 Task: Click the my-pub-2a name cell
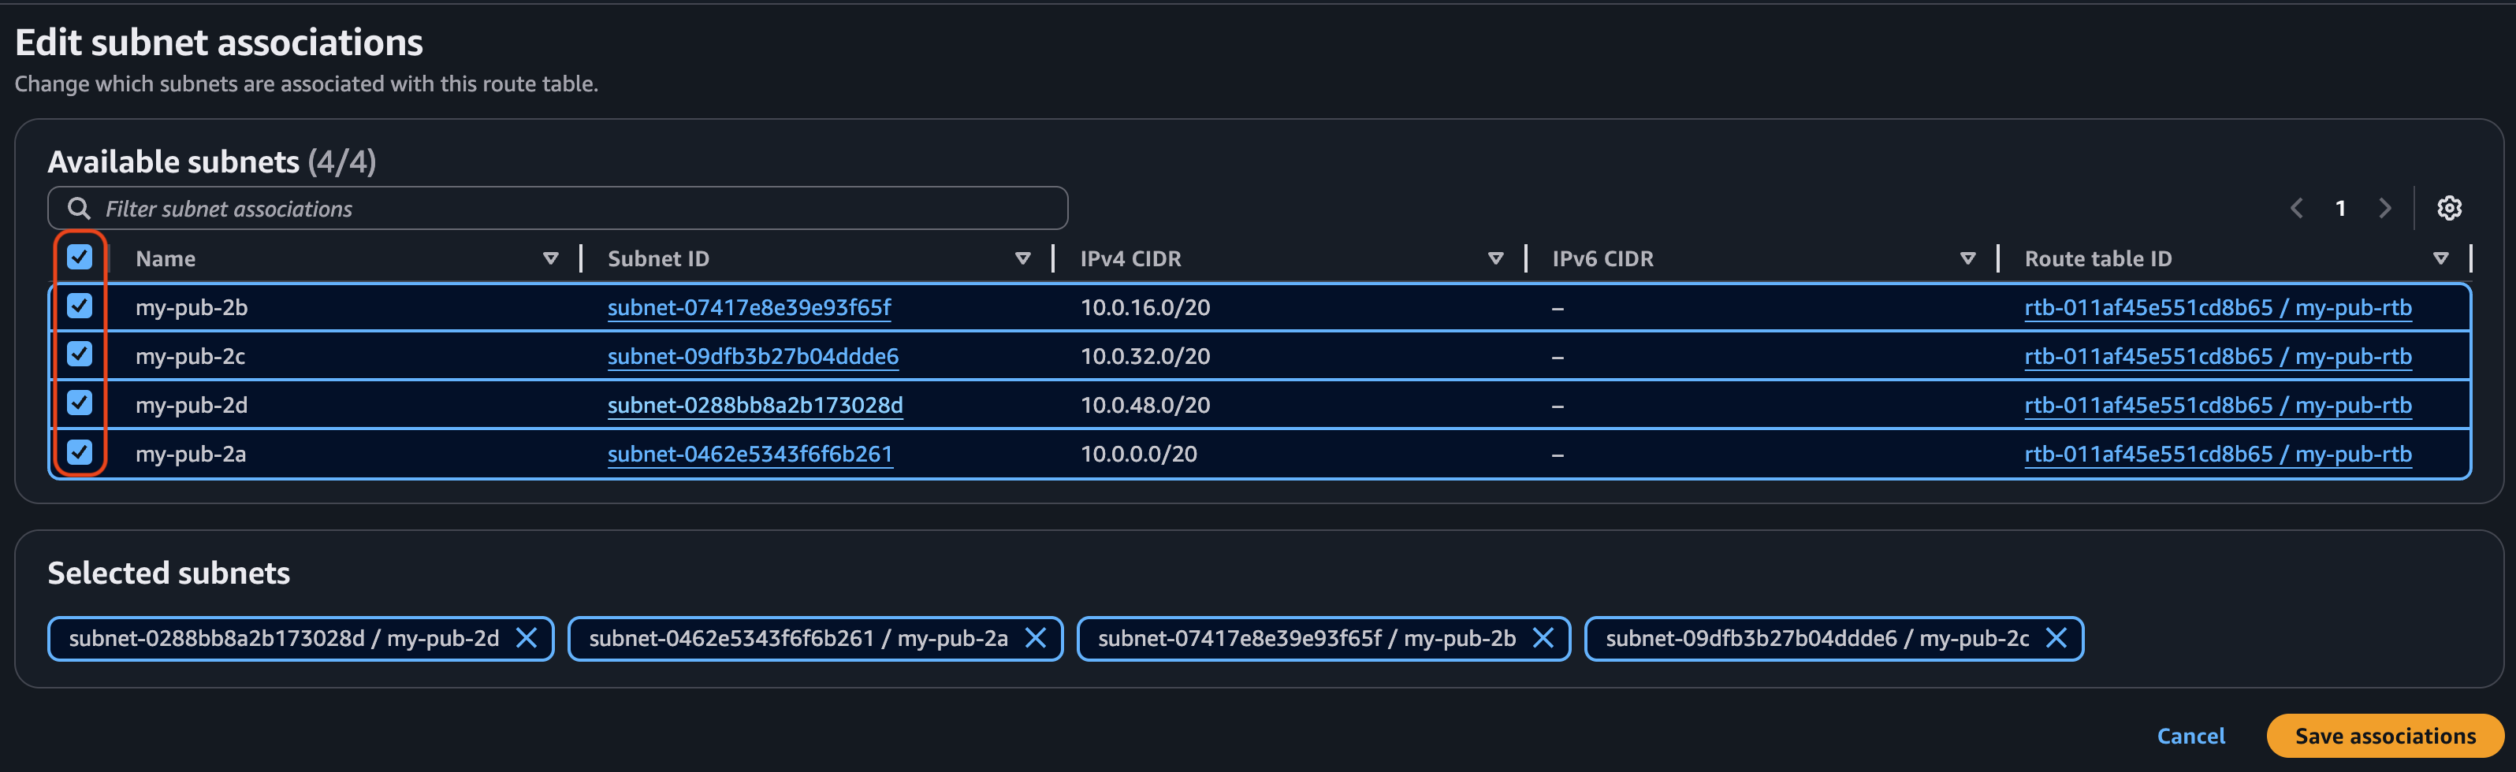[191, 454]
